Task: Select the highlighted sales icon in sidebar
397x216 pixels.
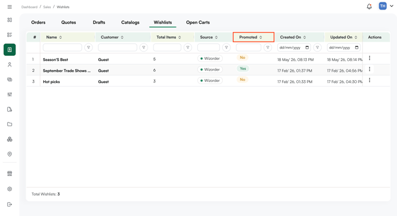Action: click(9, 50)
